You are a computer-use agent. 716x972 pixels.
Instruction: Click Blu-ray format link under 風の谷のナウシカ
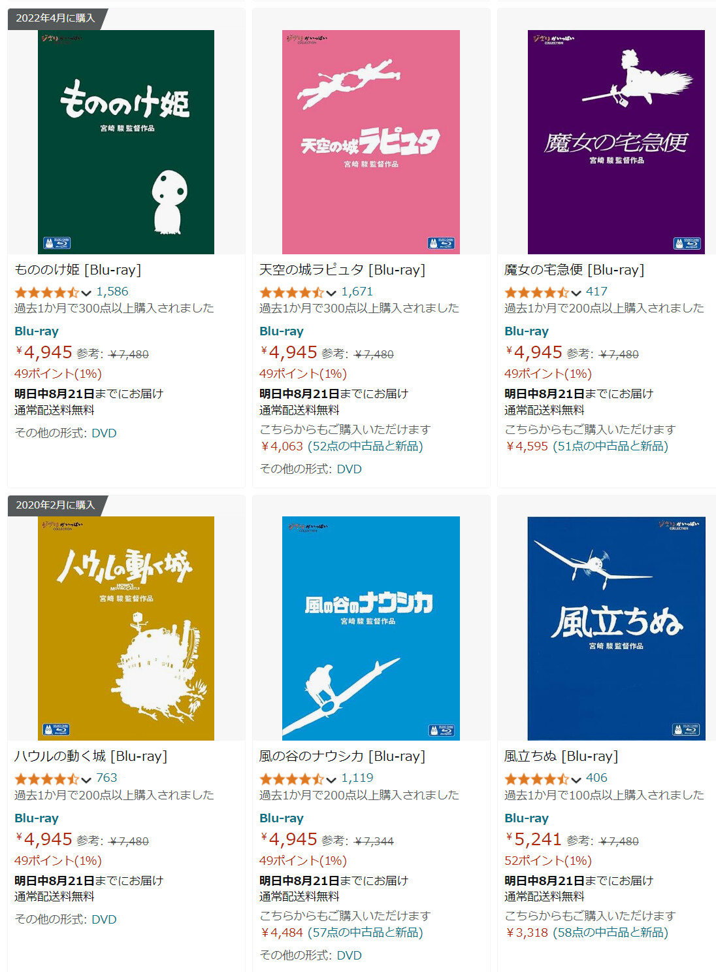pyautogui.click(x=282, y=818)
